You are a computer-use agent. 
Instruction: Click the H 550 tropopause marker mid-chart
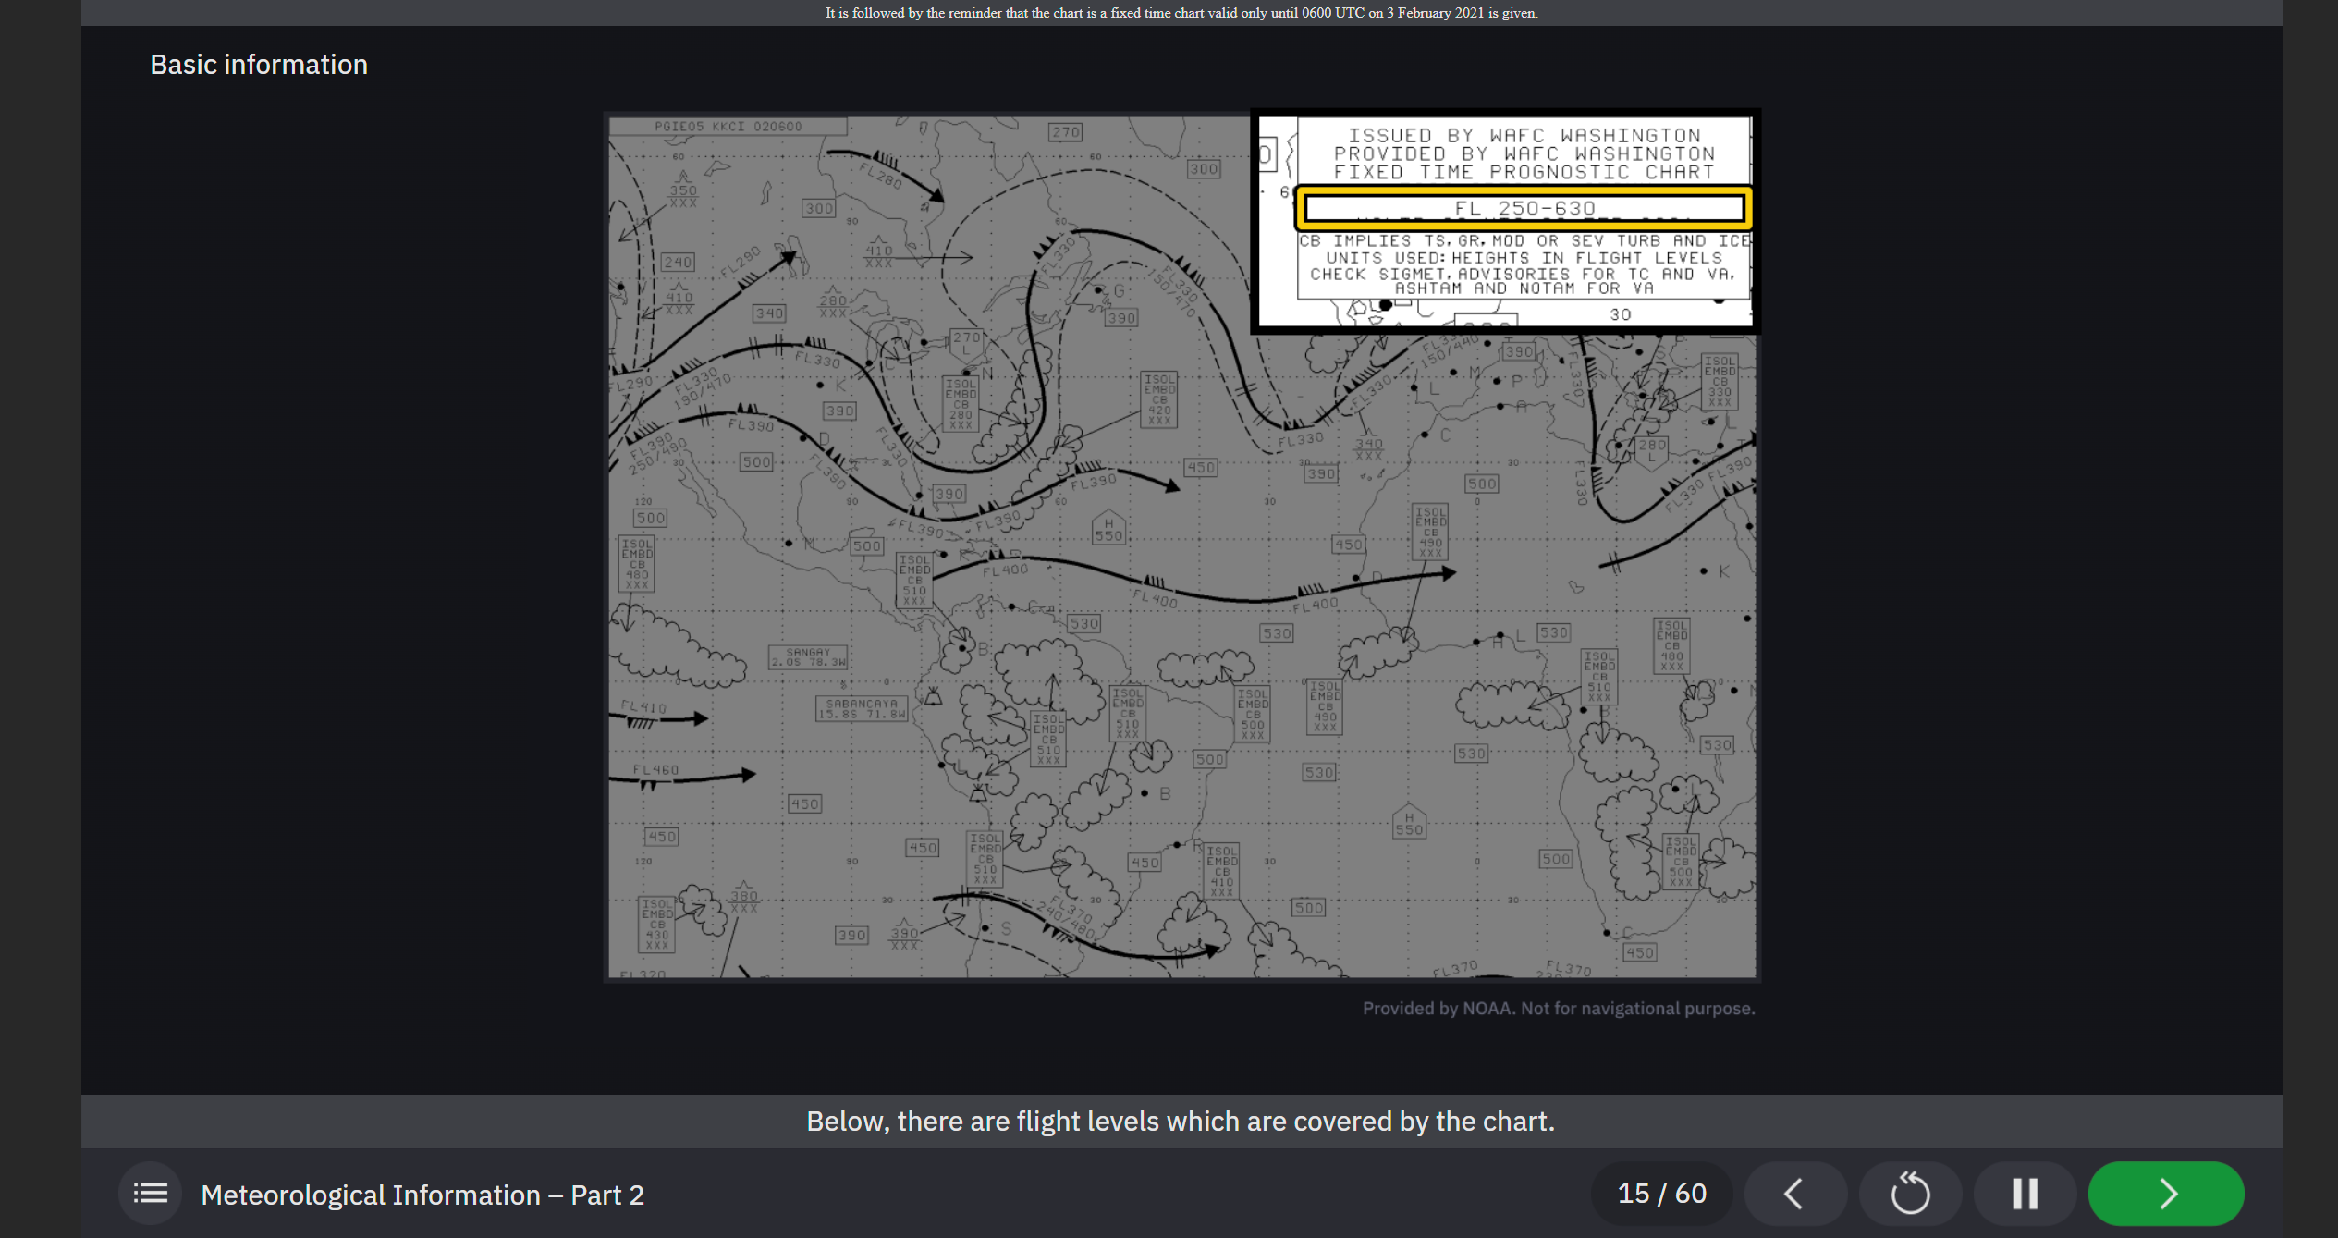click(1108, 529)
